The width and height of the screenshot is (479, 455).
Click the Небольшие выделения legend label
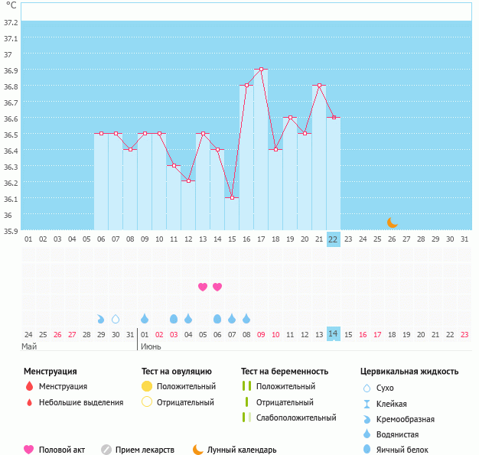(81, 402)
